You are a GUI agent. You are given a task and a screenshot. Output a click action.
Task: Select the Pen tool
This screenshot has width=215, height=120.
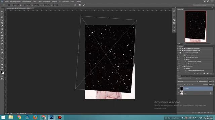(x=2, y=53)
